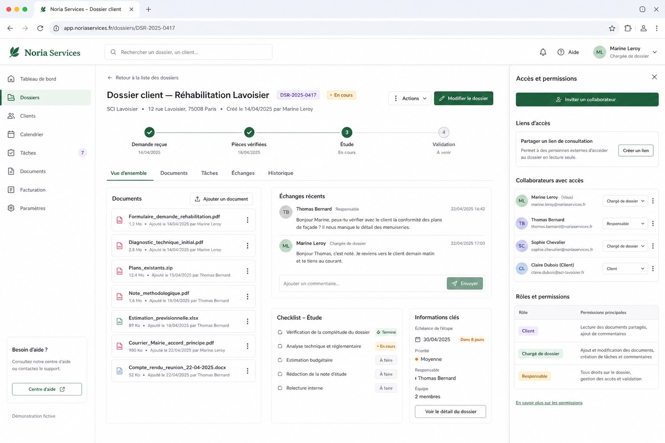
Task: Reload the page
Action: [40, 28]
